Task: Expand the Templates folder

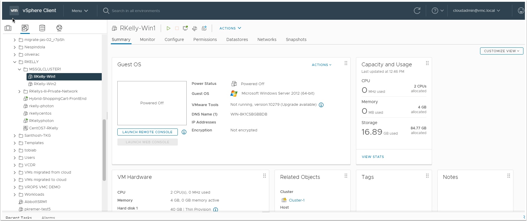Action: (x=15, y=143)
